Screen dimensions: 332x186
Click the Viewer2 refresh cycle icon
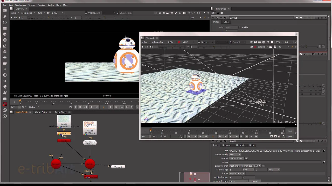tap(264, 42)
